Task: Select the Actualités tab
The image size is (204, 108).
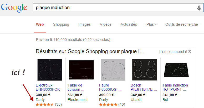Action: (129, 24)
